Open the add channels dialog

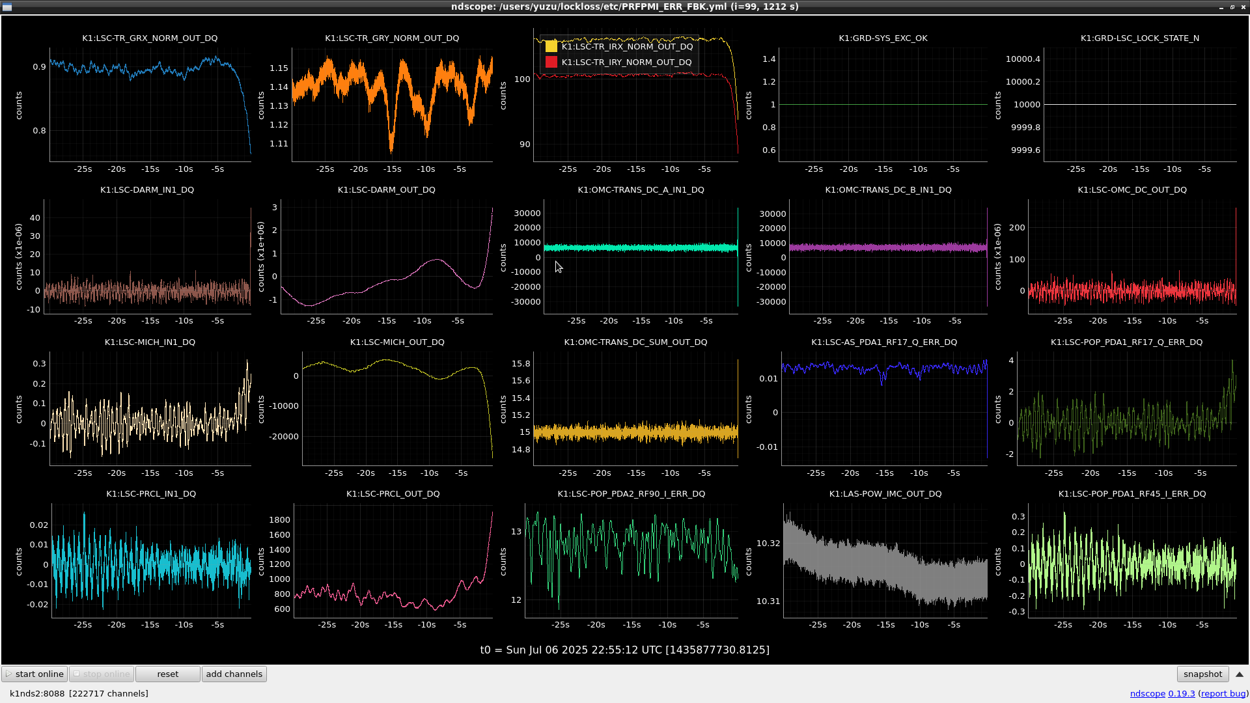coord(234,674)
